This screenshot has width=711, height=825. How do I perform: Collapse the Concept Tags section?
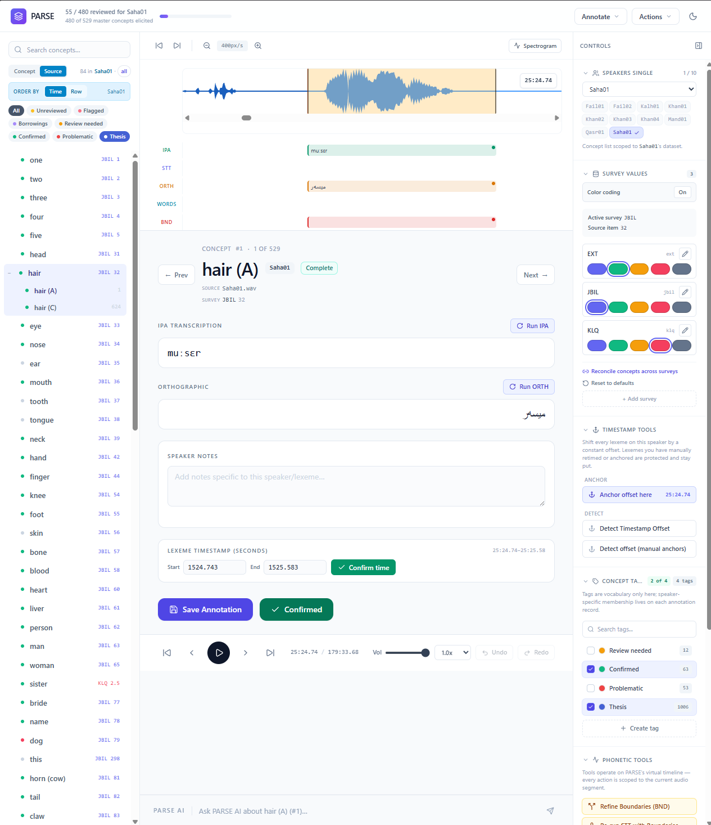click(586, 581)
